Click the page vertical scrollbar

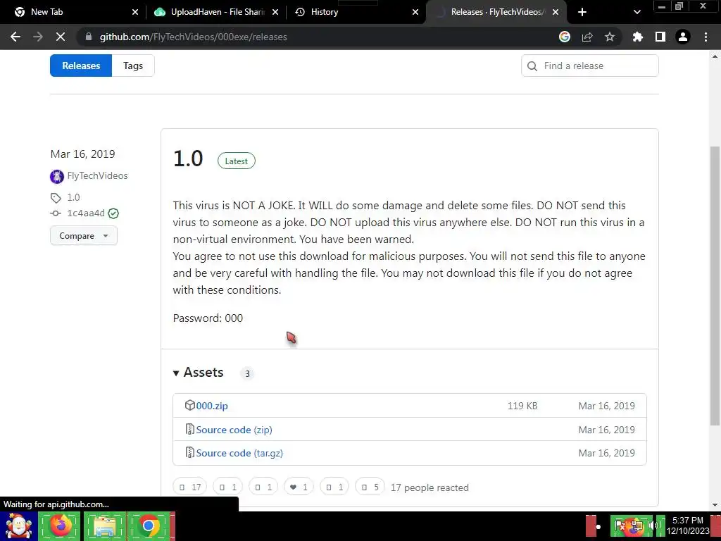click(x=715, y=285)
